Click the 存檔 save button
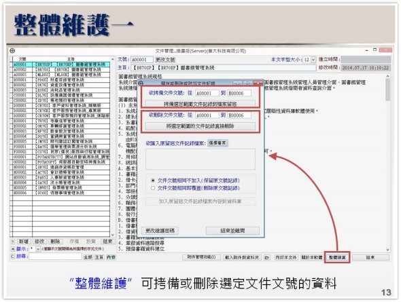This screenshot has width=401, height=302. (x=74, y=241)
